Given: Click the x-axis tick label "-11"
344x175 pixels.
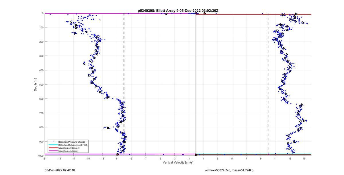Looking at the screenshot, I should click(117, 158).
